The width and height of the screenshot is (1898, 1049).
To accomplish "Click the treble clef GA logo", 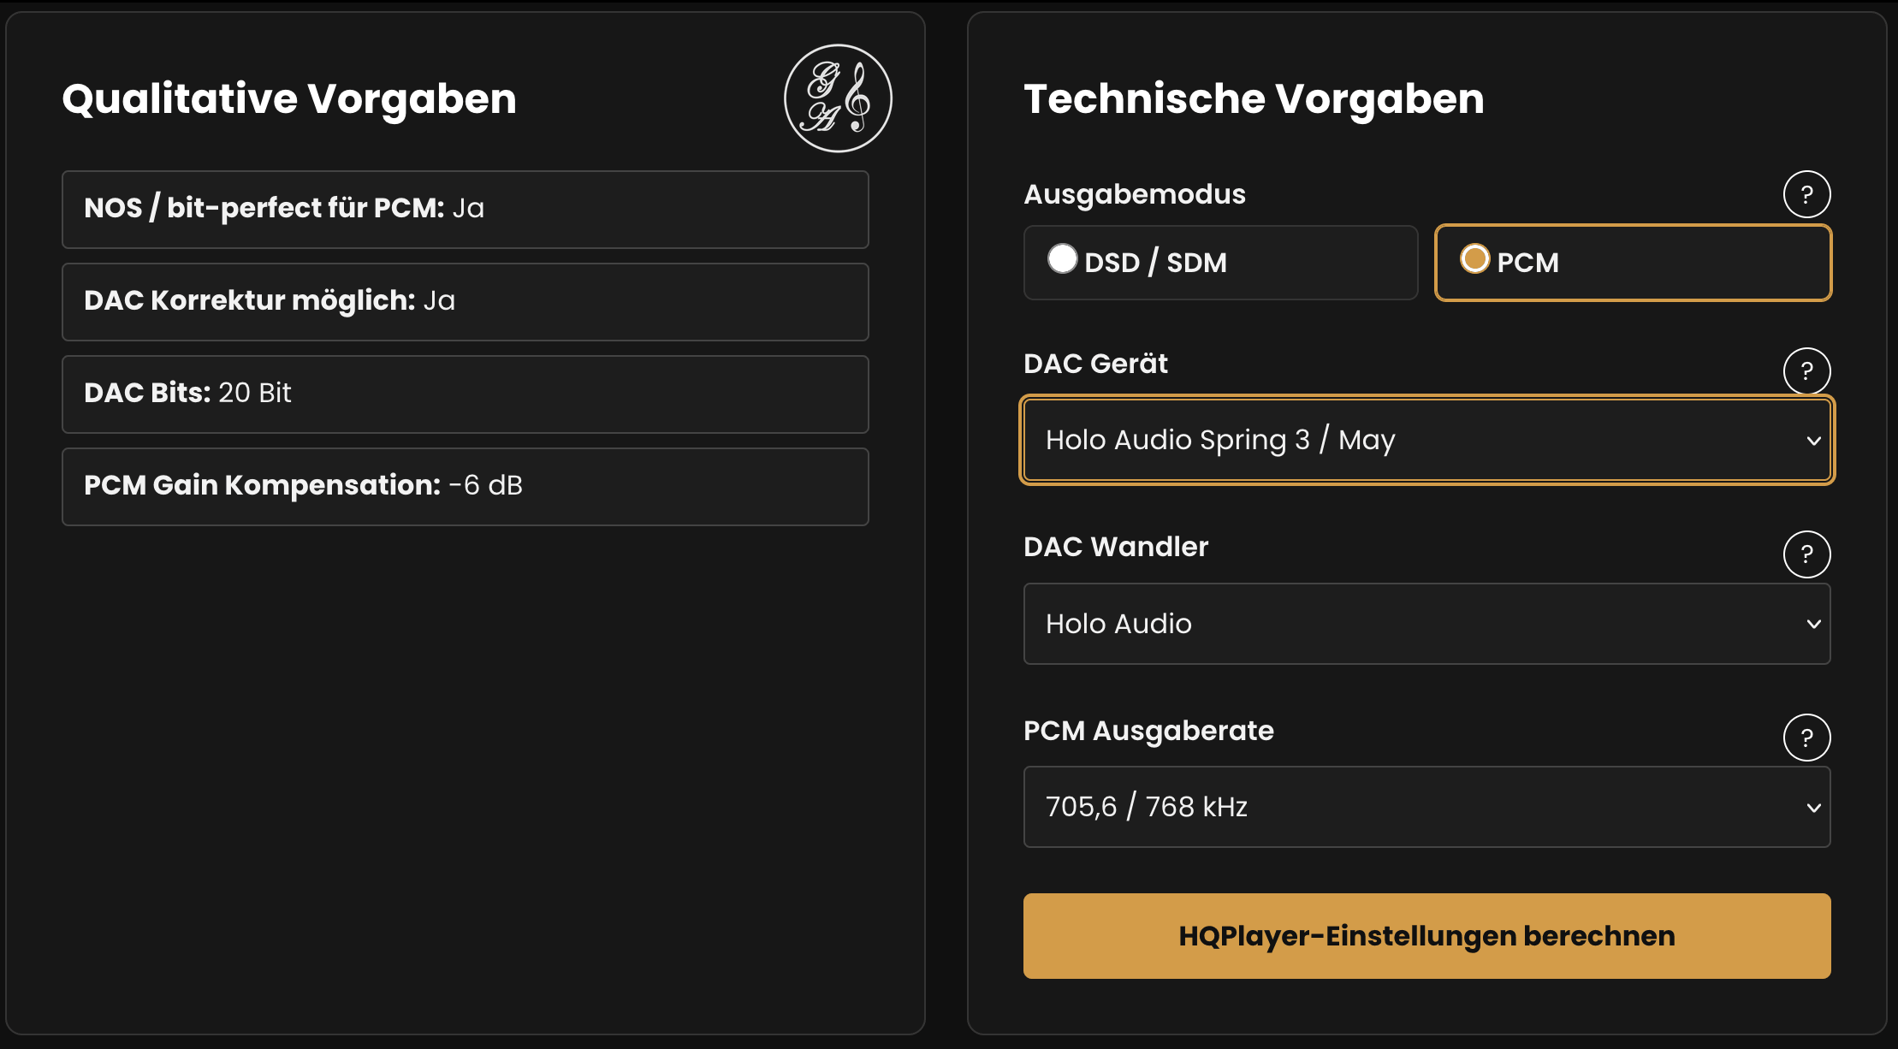I will click(838, 98).
